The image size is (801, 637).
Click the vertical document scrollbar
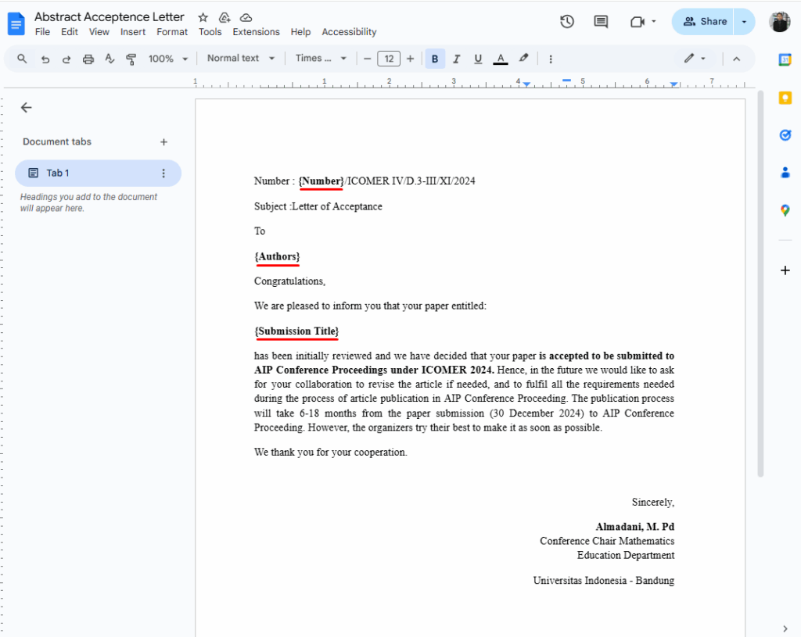760,283
